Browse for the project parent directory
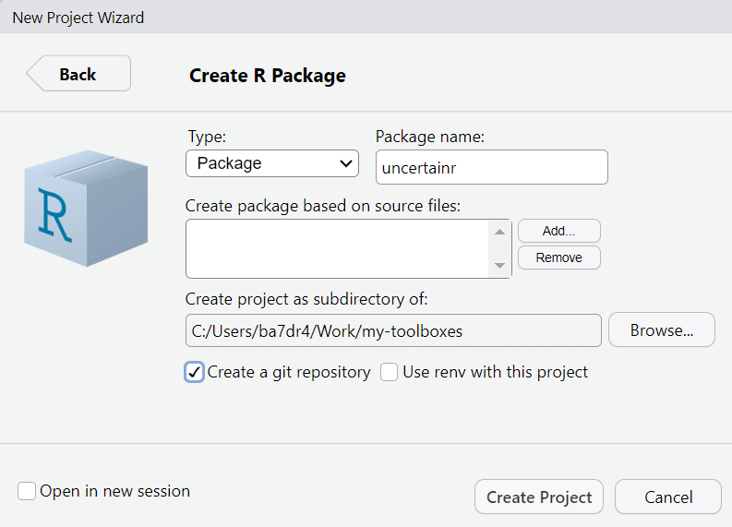This screenshot has width=732, height=527. (x=662, y=330)
